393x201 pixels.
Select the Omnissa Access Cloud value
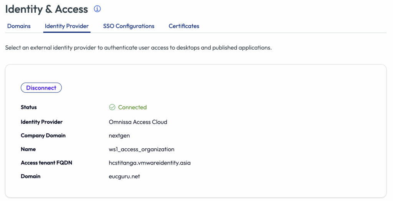[138, 122]
